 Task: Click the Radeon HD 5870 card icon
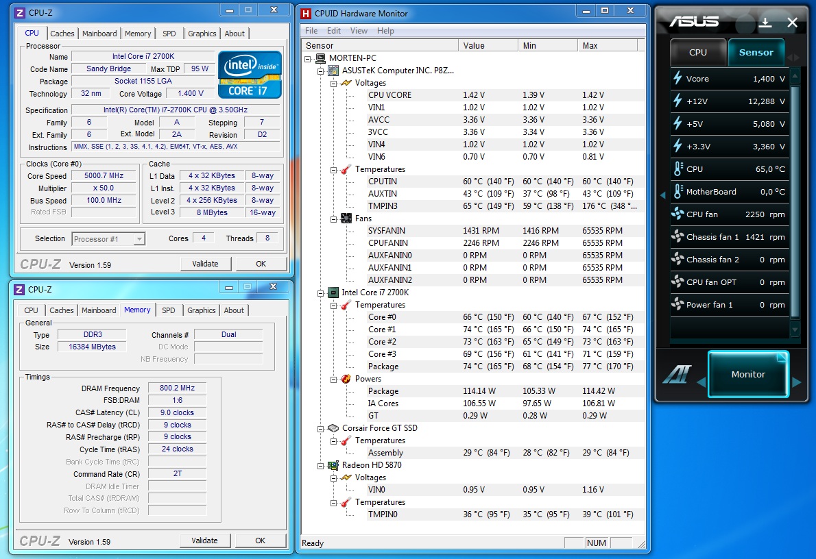point(333,465)
